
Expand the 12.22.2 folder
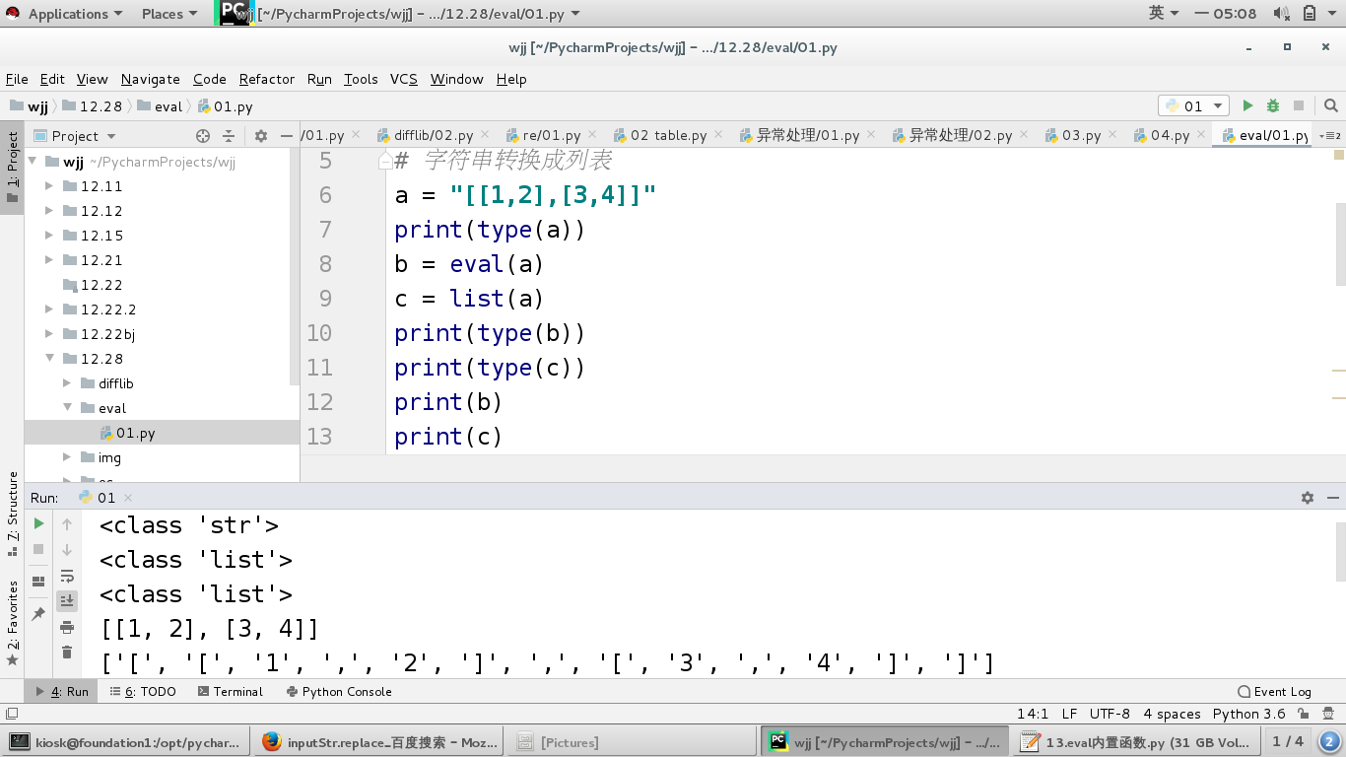[49, 310]
